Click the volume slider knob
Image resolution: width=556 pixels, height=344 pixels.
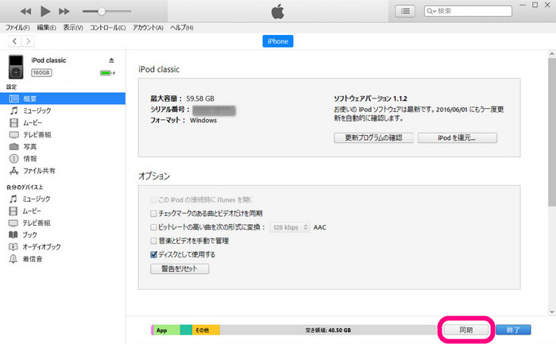(102, 11)
